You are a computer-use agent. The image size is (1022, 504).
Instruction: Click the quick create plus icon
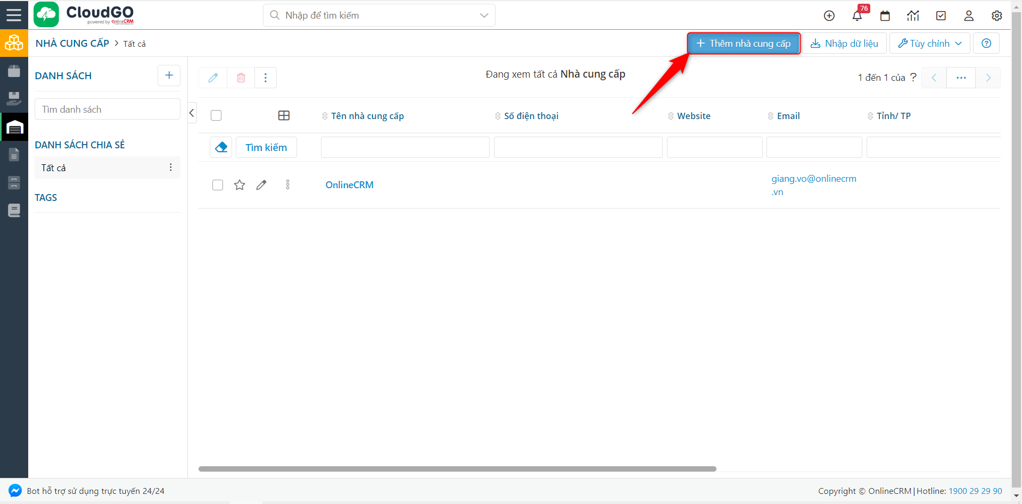pyautogui.click(x=829, y=16)
